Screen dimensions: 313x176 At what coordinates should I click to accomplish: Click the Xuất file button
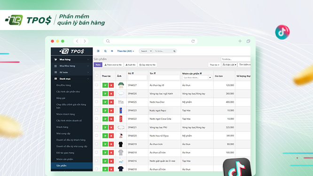coord(131,65)
